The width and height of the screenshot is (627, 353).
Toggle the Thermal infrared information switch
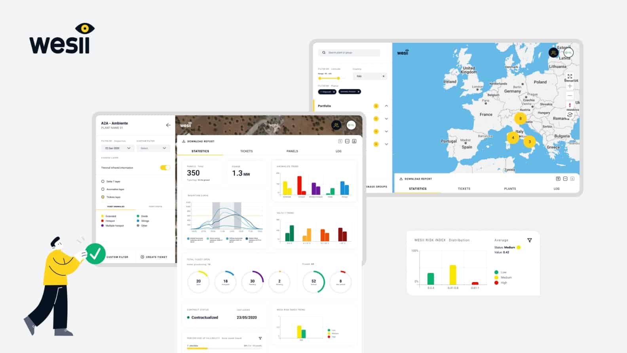[x=165, y=168]
